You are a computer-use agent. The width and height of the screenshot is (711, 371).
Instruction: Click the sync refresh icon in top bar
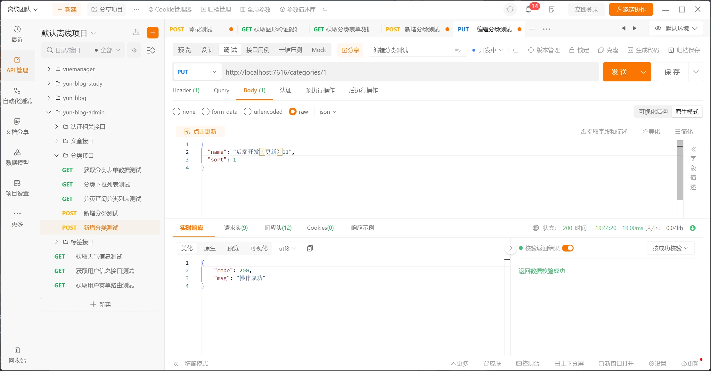click(x=510, y=10)
